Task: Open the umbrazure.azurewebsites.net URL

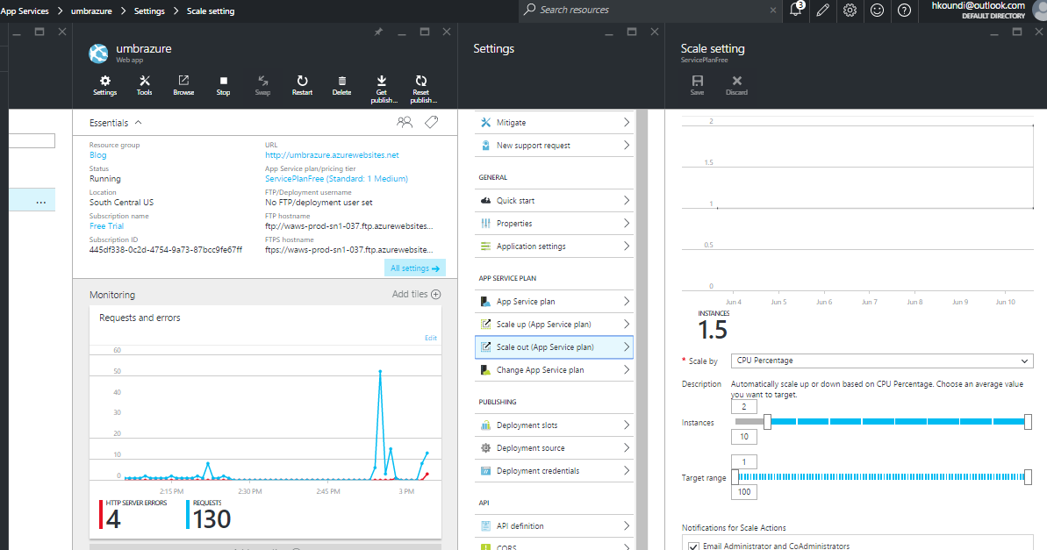Action: click(x=332, y=155)
